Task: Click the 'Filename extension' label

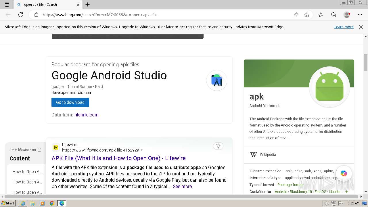Action: 265,171
